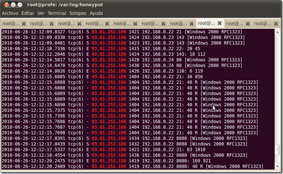This screenshot has height=174, width=283.
Task: Close the seventh root@ tab via its X
Action: pyautogui.click(x=192, y=24)
